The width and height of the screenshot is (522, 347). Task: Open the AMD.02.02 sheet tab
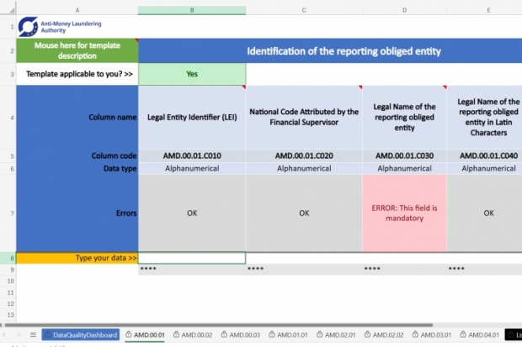pyautogui.click(x=384, y=334)
